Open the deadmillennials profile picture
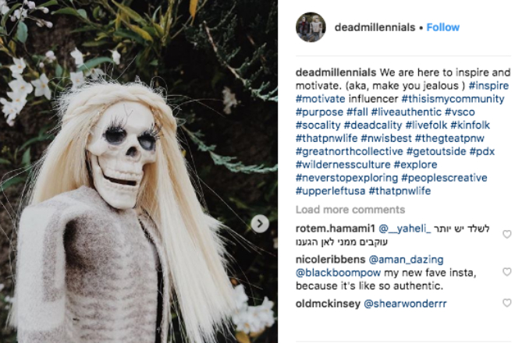This screenshot has width=515, height=343. coord(311,27)
